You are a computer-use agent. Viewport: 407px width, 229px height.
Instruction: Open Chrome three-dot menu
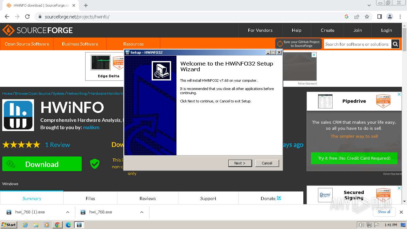[x=400, y=17]
